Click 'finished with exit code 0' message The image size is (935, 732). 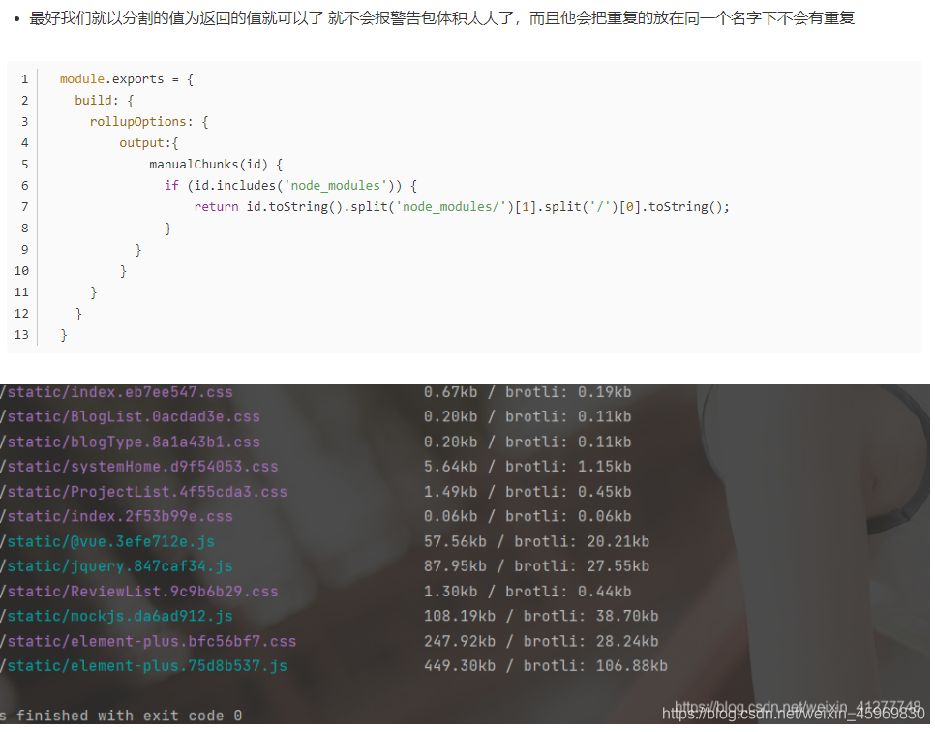coord(129,716)
